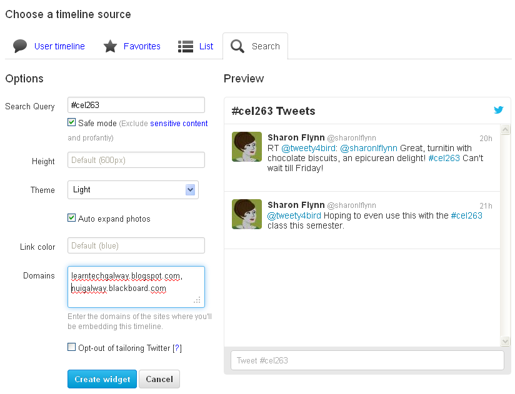Click the List icon with horizontal lines
The width and height of the screenshot is (515, 394).
(186, 47)
